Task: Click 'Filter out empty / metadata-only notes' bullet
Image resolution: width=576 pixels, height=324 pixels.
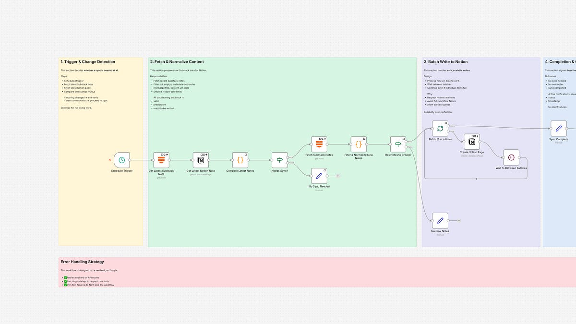Action: (174, 84)
